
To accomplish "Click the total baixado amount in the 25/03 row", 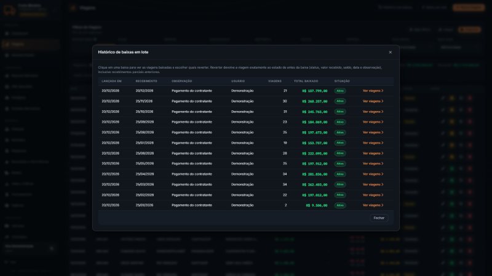I will click(x=315, y=185).
